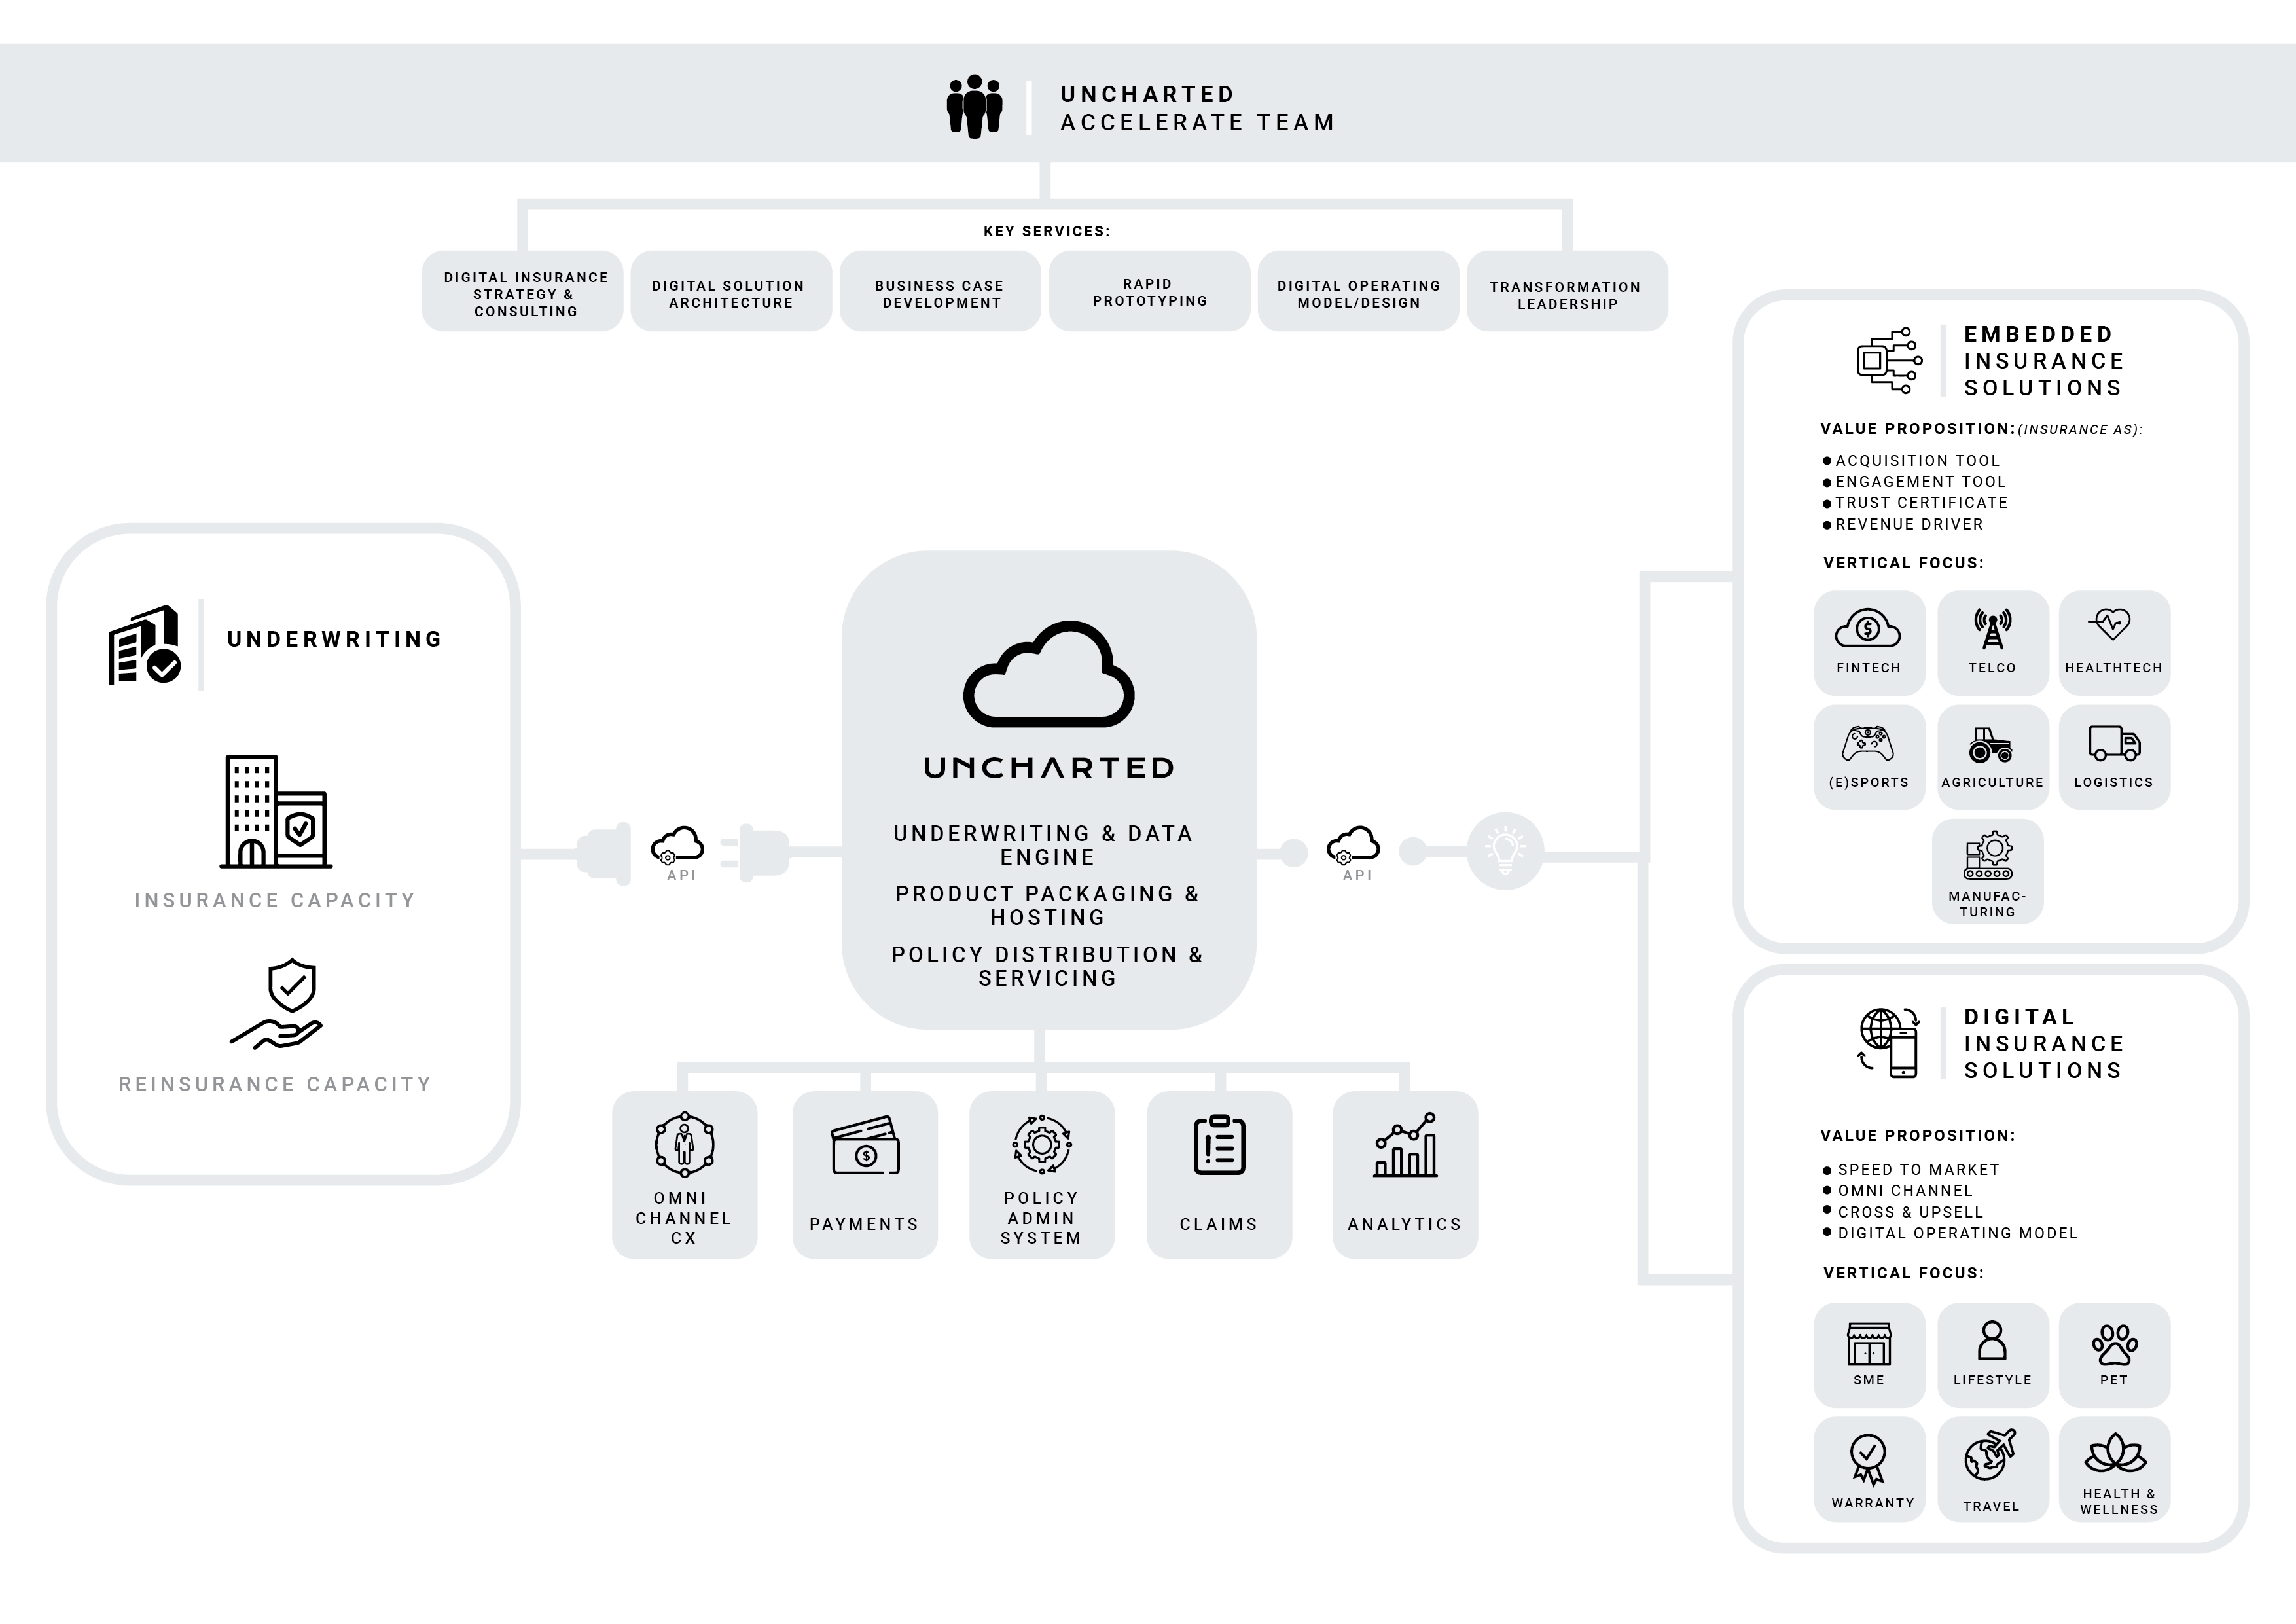
Task: Click the Underwriting & Data Engine text
Action: (x=1043, y=845)
